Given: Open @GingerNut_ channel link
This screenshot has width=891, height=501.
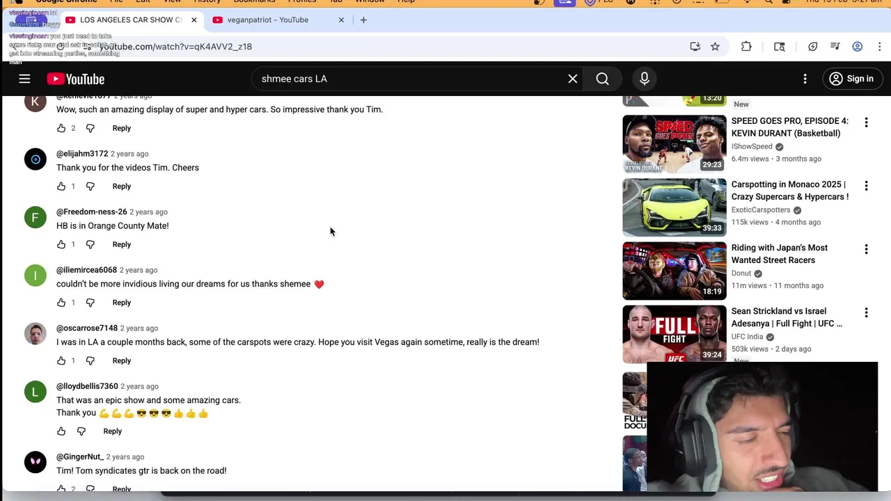Looking at the screenshot, I should (x=80, y=456).
